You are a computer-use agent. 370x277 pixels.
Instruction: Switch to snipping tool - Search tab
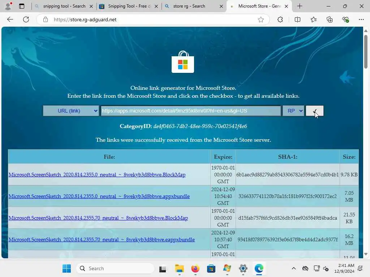tap(64, 6)
